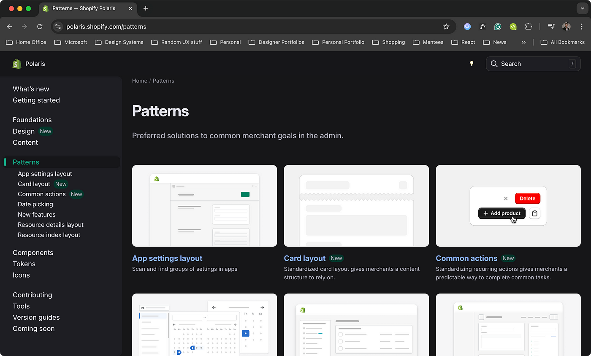Open media controls playlist icon

point(551,26)
